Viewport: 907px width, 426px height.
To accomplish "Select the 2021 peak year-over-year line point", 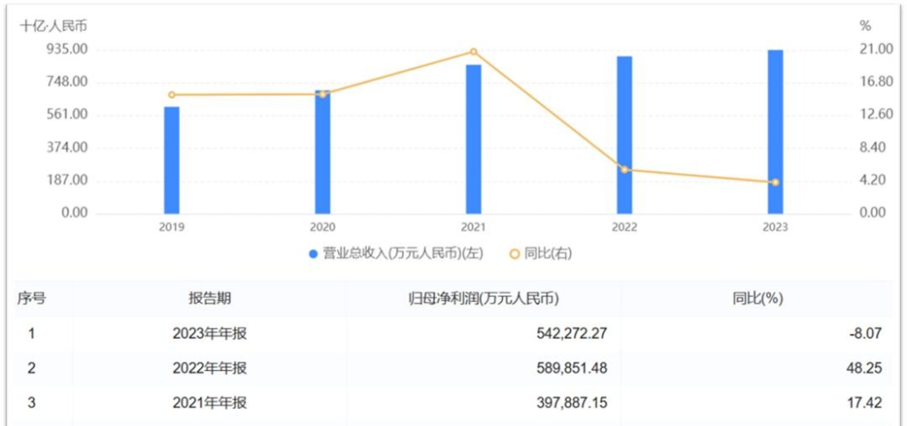I will (474, 52).
